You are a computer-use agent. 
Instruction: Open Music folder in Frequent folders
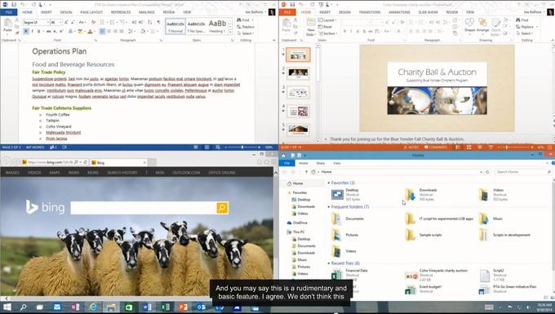click(491, 219)
